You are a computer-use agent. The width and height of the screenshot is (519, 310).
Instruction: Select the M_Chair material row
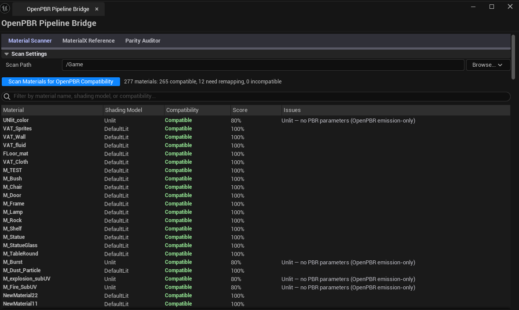[256, 187]
